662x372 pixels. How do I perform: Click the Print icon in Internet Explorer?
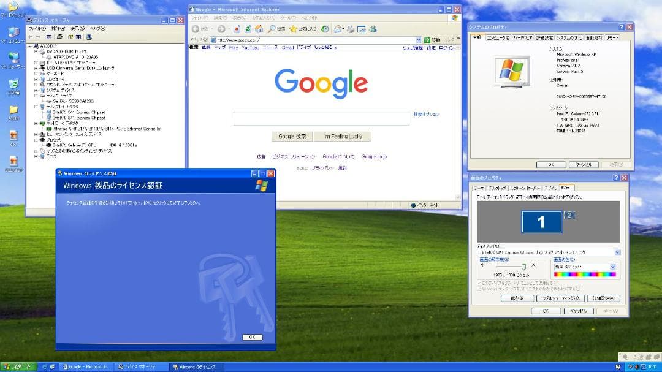coord(351,28)
